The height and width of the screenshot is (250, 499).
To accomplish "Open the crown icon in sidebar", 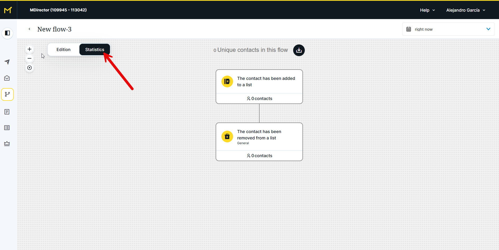I will (x=7, y=144).
